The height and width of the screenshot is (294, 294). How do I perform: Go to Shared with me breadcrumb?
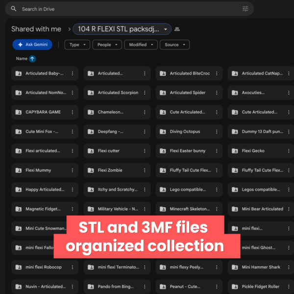coord(36,29)
